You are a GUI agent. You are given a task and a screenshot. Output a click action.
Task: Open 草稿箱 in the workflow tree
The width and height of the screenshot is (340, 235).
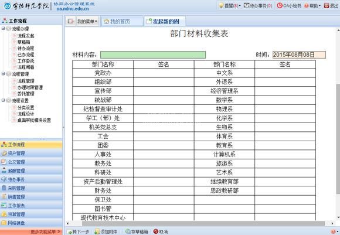click(x=23, y=42)
